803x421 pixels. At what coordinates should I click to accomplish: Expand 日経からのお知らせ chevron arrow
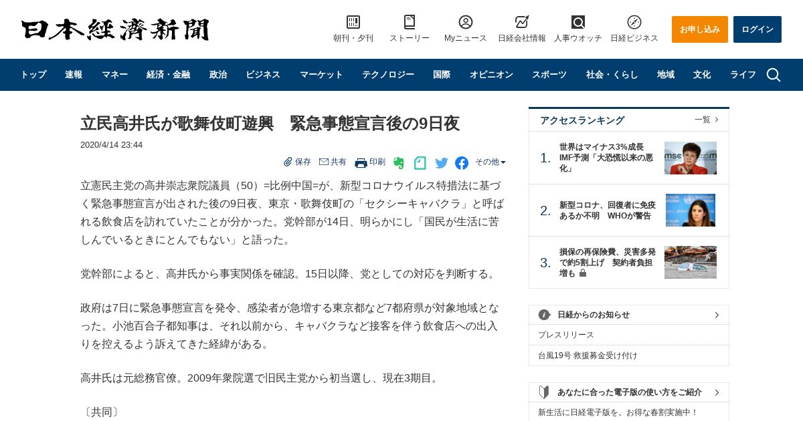tap(717, 315)
